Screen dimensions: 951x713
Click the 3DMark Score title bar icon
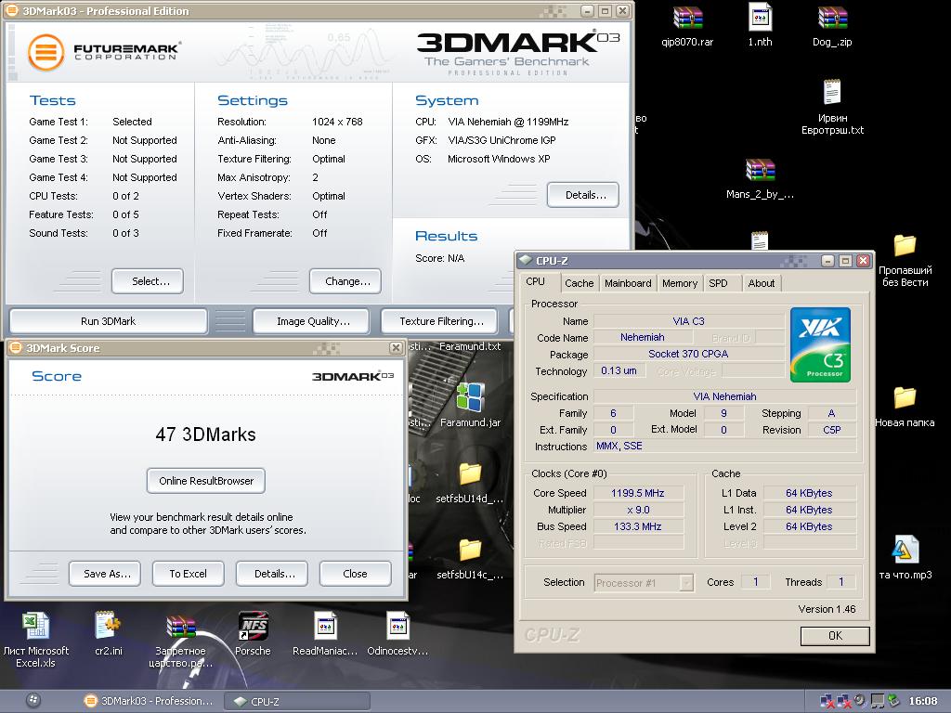(x=16, y=347)
